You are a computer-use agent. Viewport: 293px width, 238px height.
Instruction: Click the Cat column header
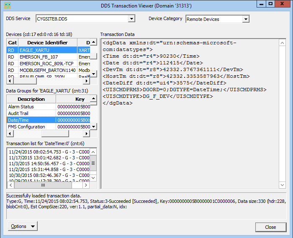click(13, 43)
